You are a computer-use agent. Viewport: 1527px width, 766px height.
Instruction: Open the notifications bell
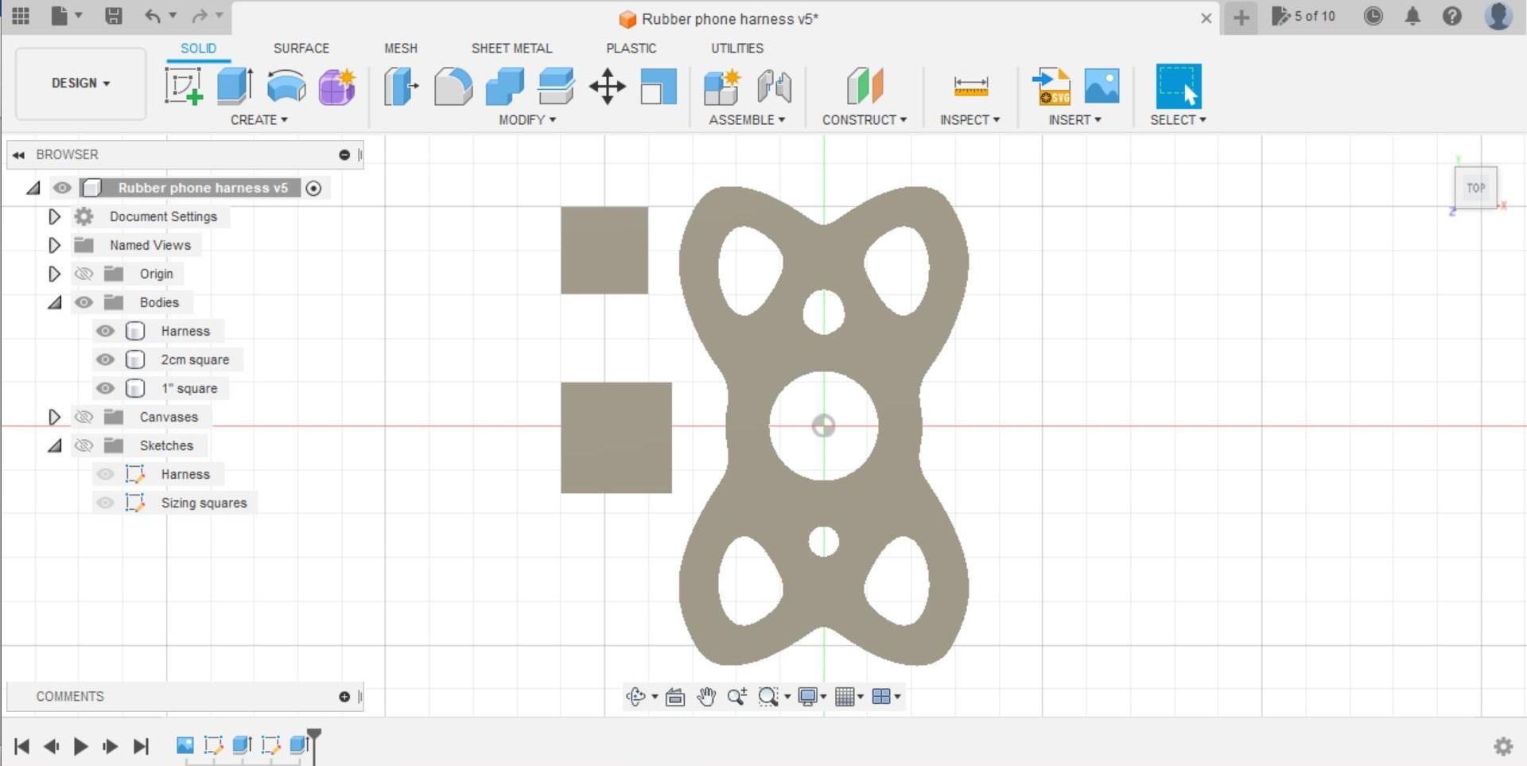[x=1412, y=16]
